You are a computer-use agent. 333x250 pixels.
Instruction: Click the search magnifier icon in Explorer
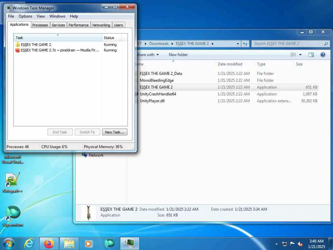(x=326, y=44)
